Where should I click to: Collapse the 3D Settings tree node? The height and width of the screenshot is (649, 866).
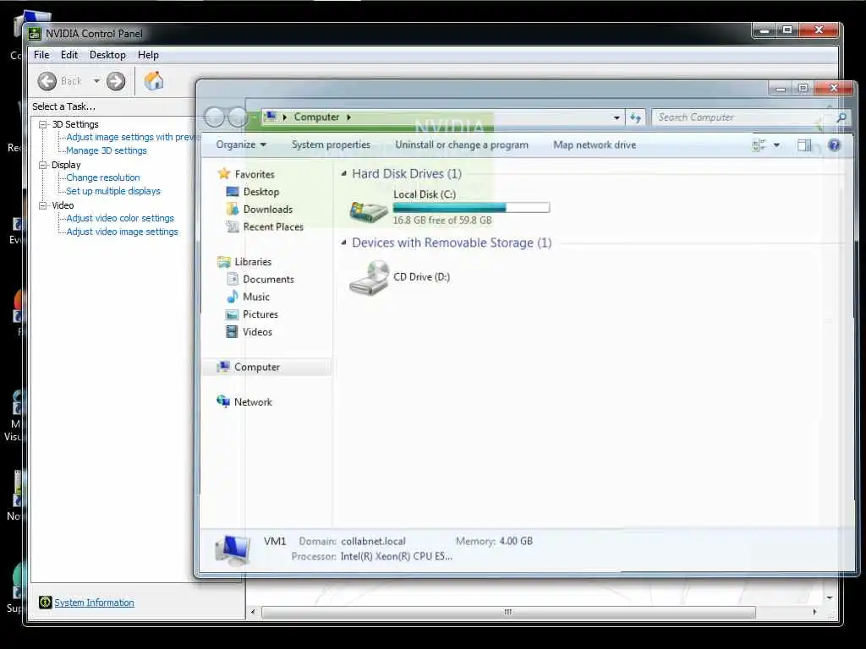42,125
